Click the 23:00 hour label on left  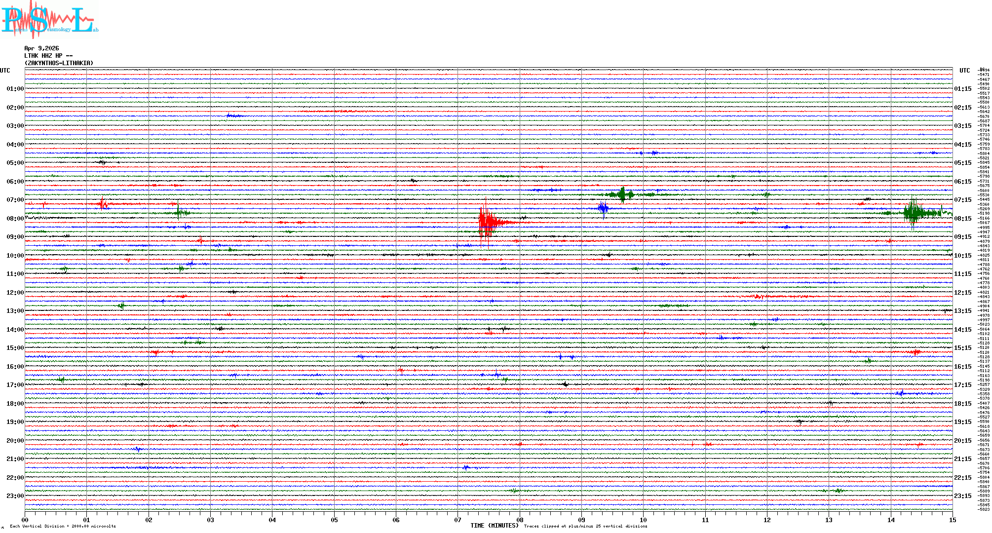(x=15, y=496)
